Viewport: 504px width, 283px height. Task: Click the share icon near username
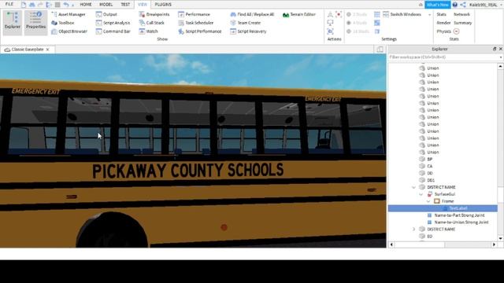[463, 5]
